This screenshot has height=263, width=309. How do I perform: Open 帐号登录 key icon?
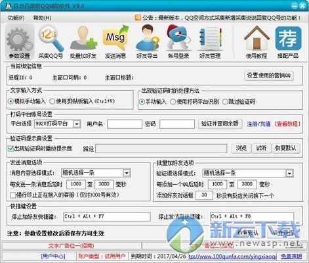[x=178, y=42]
